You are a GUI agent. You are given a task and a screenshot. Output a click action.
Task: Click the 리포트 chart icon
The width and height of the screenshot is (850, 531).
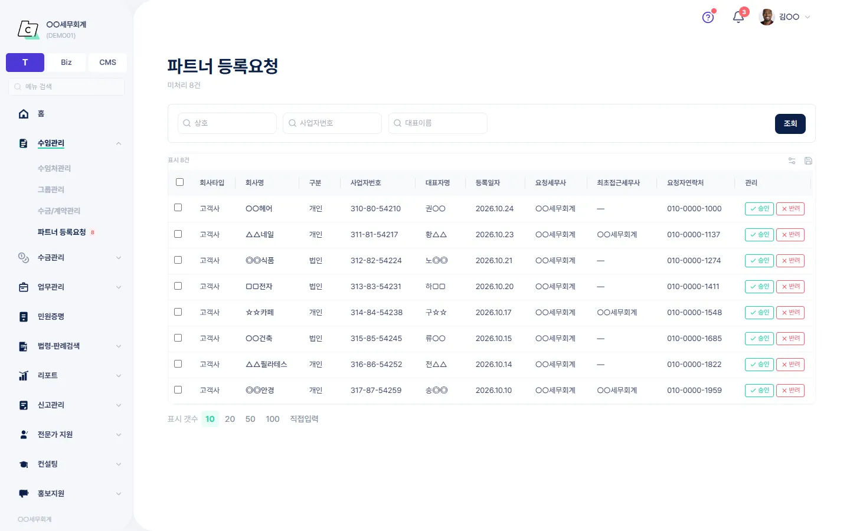point(24,376)
